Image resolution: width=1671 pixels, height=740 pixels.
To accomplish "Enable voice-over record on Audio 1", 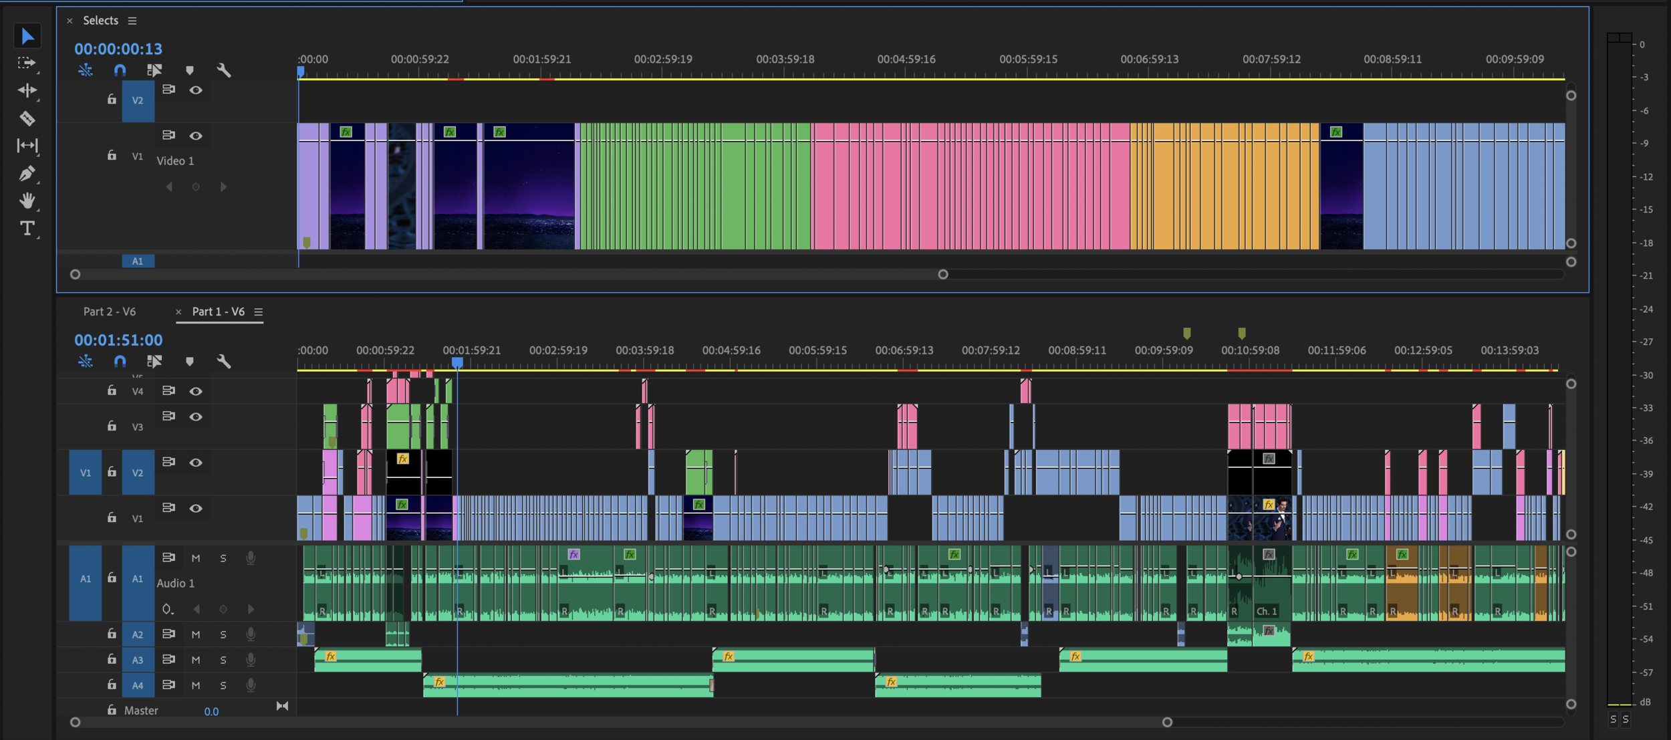I will [x=251, y=558].
